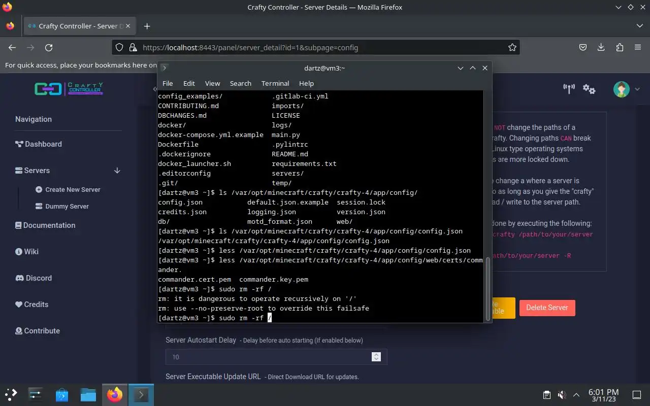Screen dimensions: 650x406
Task: Open the Firefox hamburger application menu
Action: point(638,47)
